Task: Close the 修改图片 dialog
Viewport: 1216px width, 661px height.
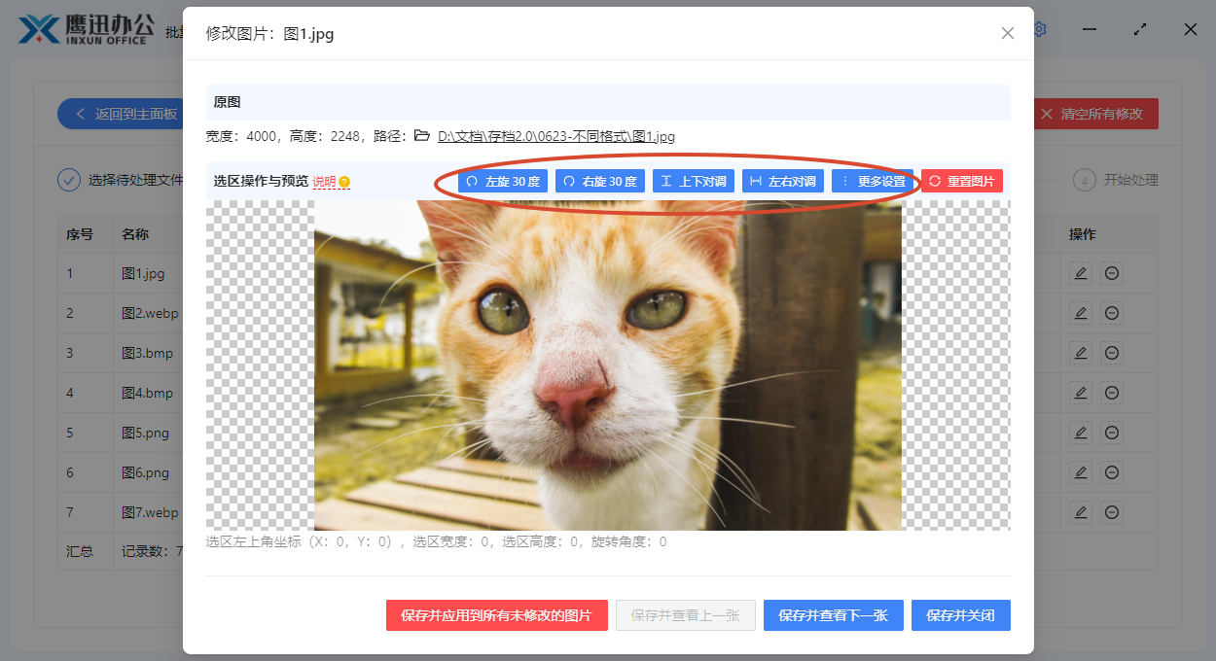Action: coord(1008,33)
